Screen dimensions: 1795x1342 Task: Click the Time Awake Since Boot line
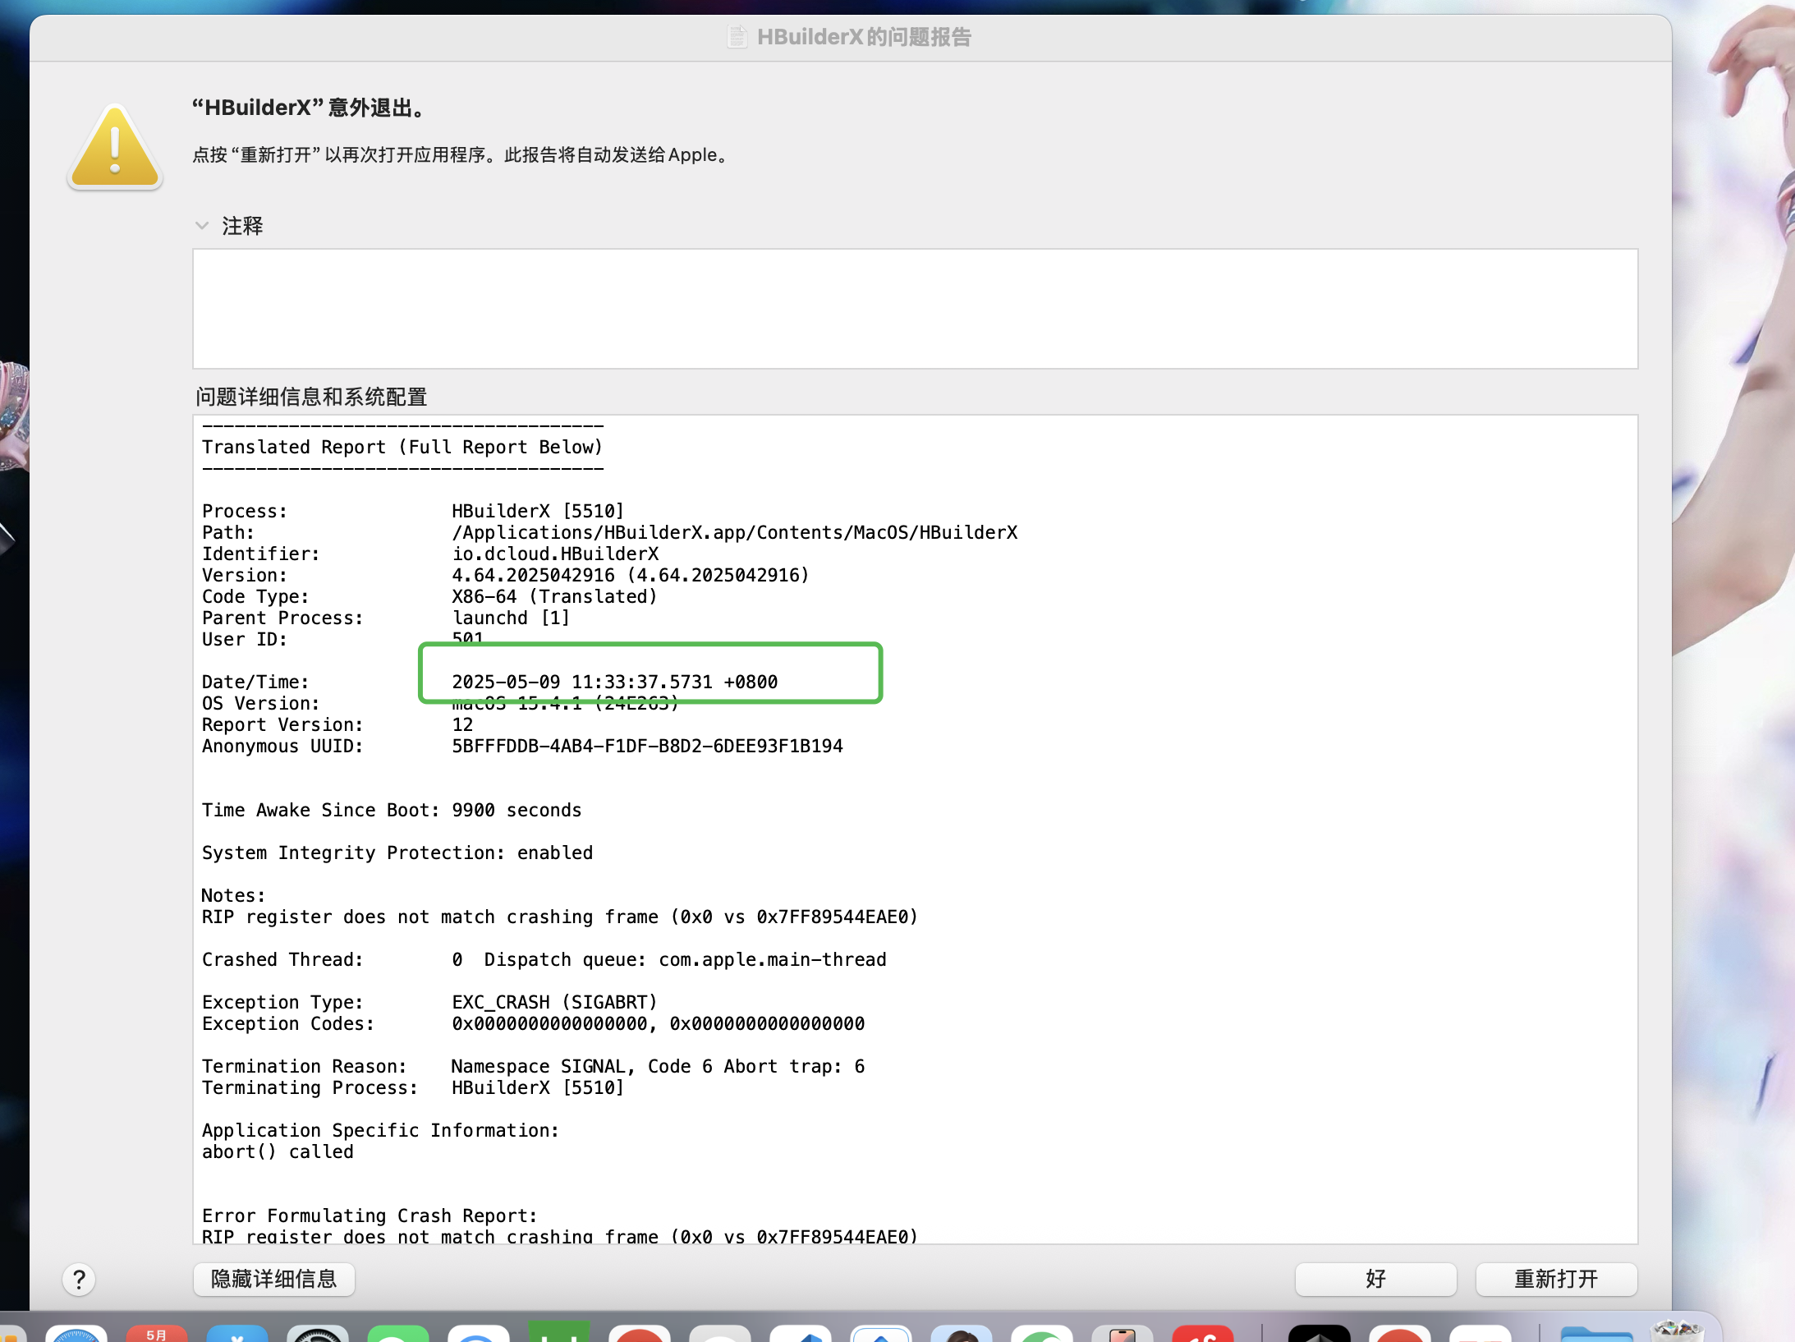tap(392, 810)
